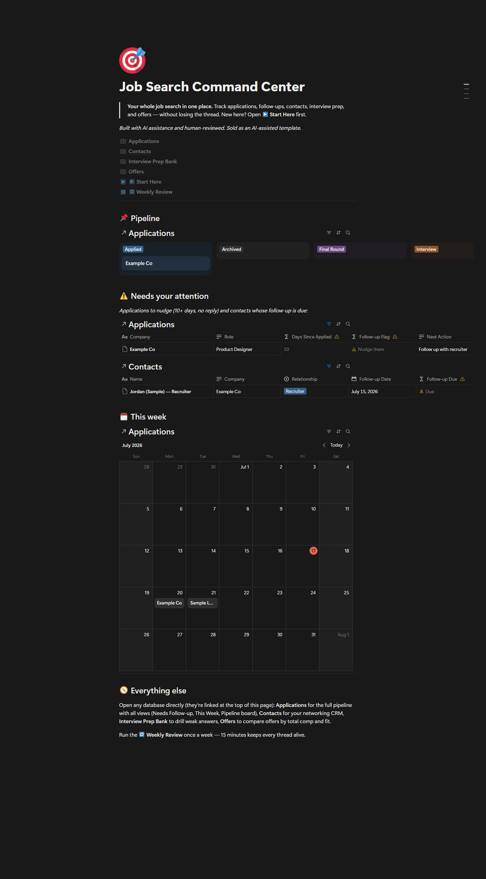
Task: Search the Needs attention Applications table
Action: click(348, 324)
